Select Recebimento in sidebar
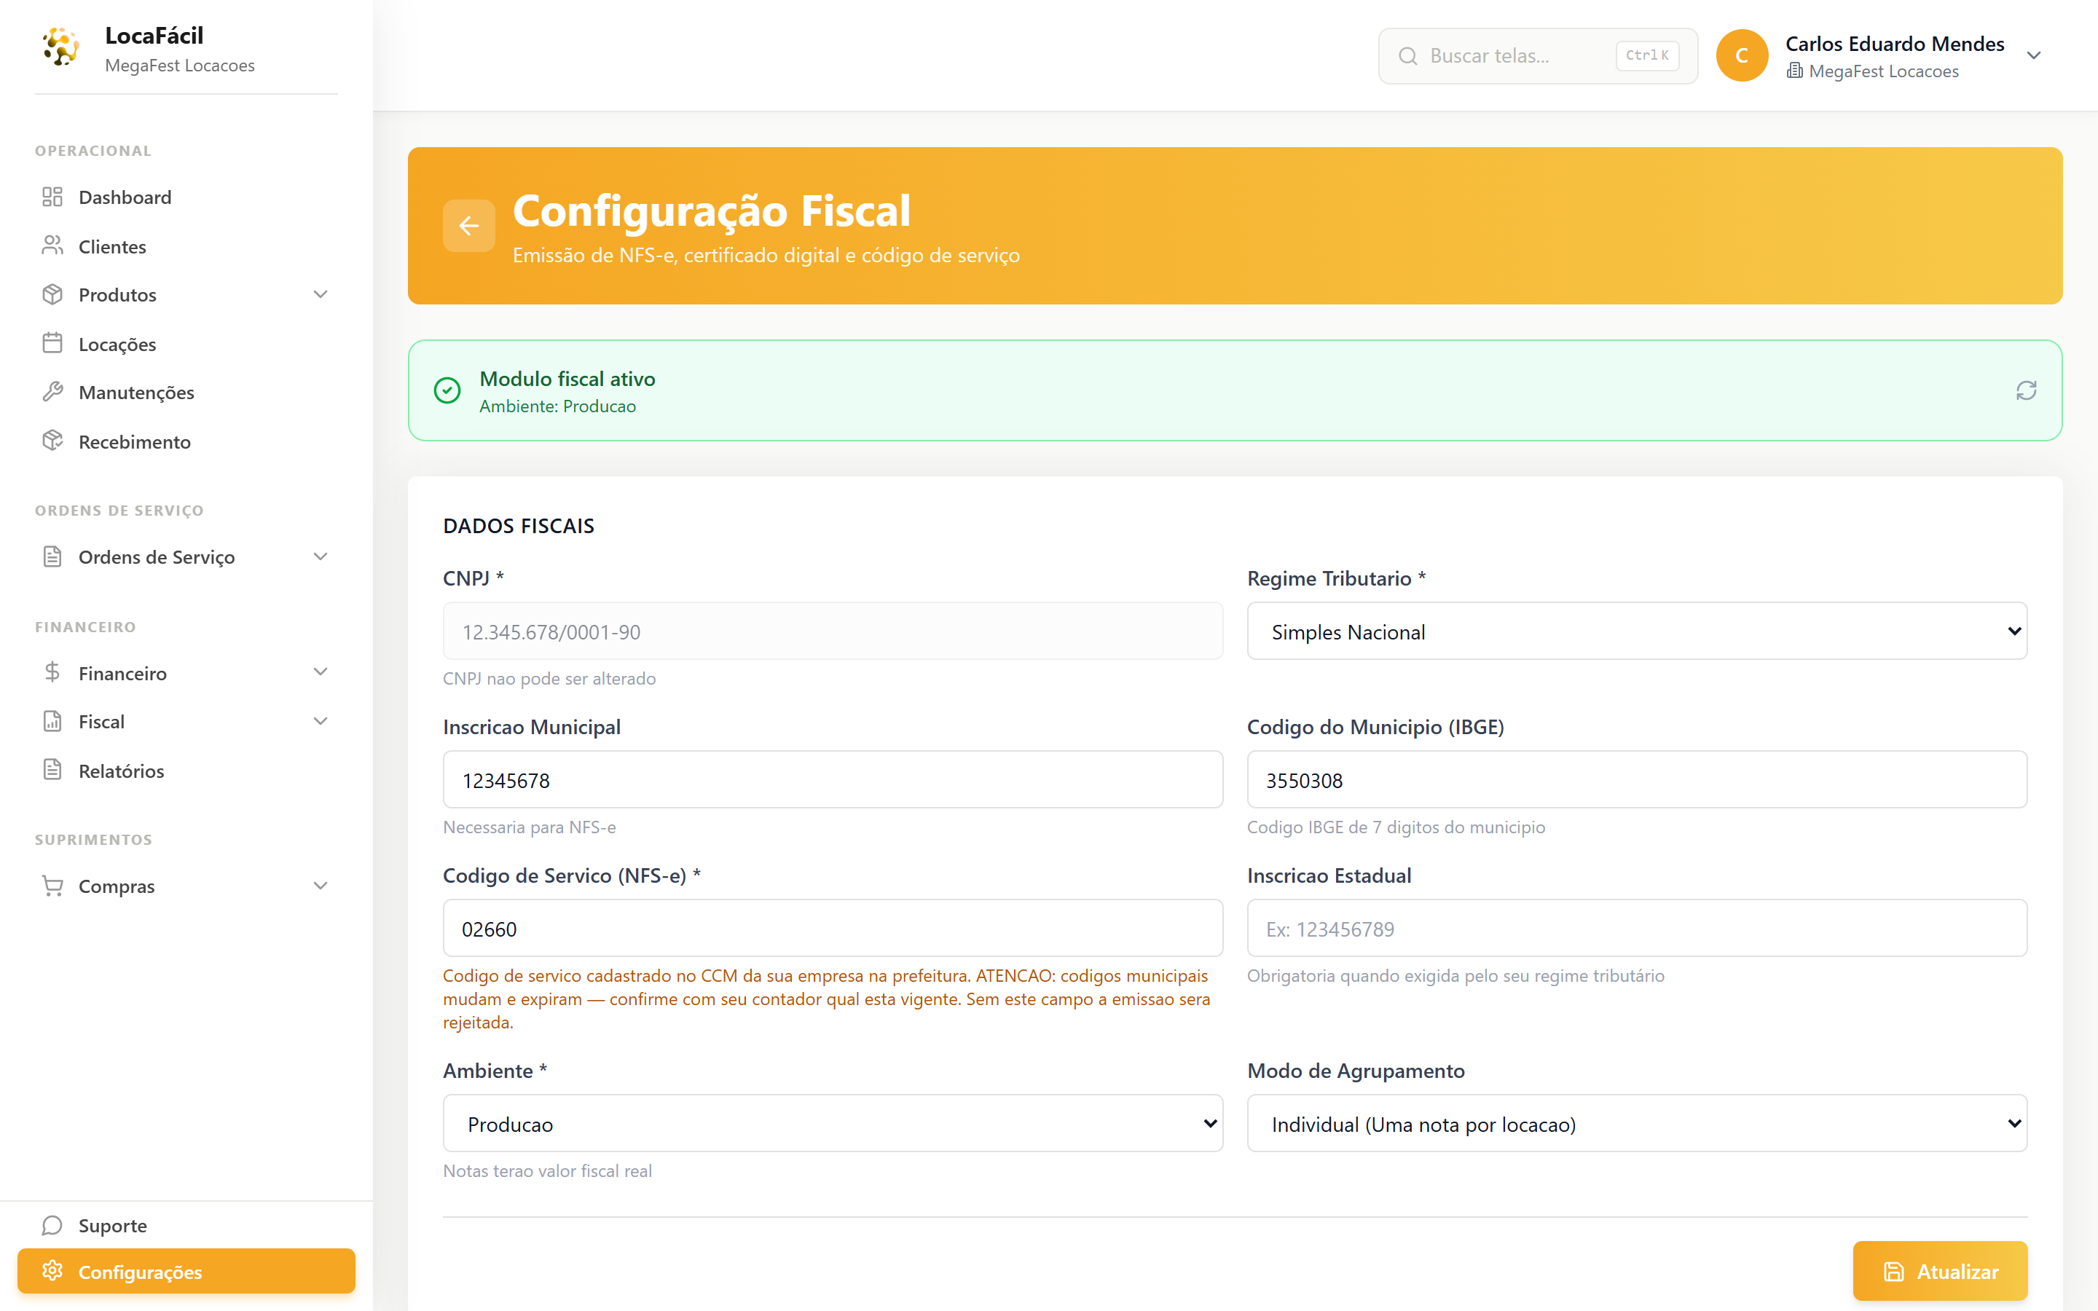The width and height of the screenshot is (2098, 1311). 186,441
